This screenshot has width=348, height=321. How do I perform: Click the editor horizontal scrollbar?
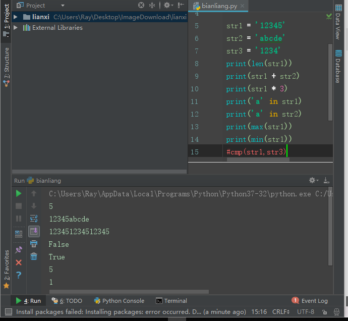click(258, 159)
